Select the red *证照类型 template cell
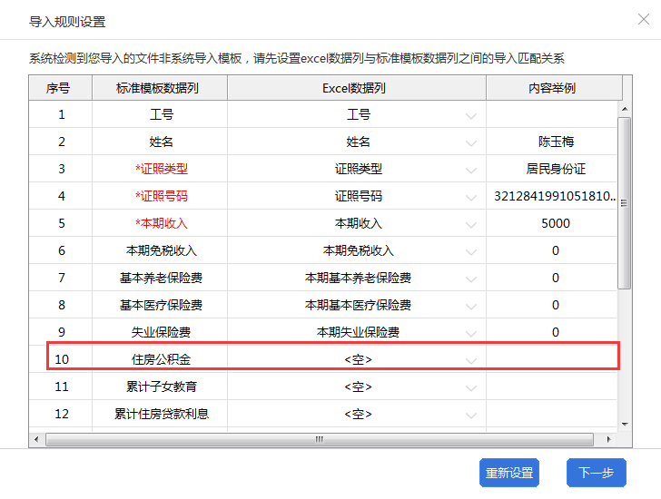The image size is (661, 499). pyautogui.click(x=160, y=169)
